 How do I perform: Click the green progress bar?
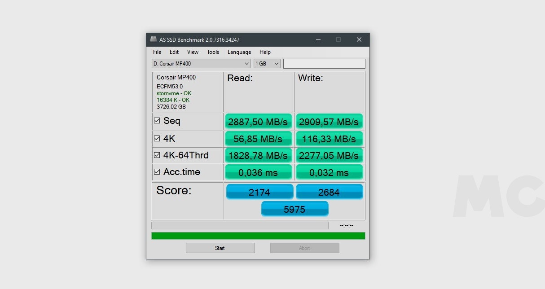(x=258, y=236)
